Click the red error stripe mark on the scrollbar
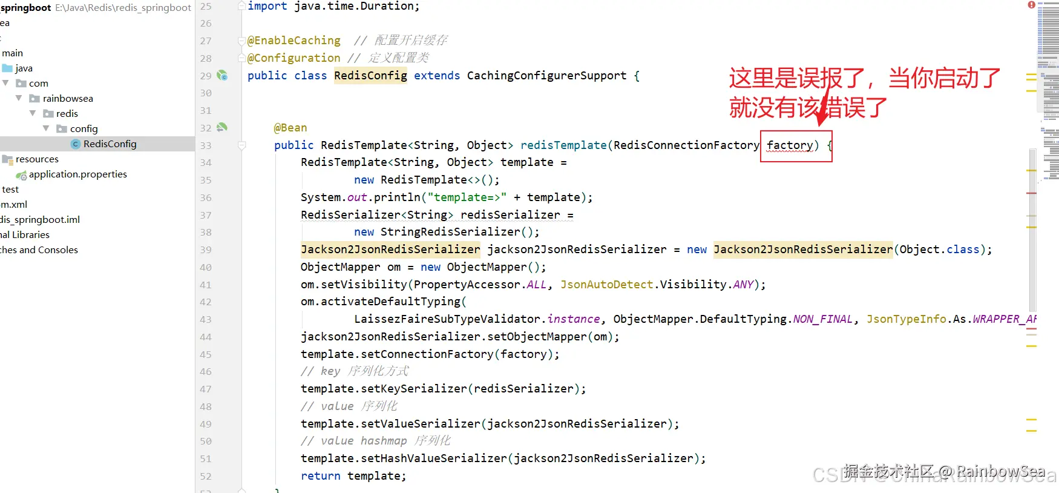This screenshot has height=493, width=1059. [x=1031, y=193]
